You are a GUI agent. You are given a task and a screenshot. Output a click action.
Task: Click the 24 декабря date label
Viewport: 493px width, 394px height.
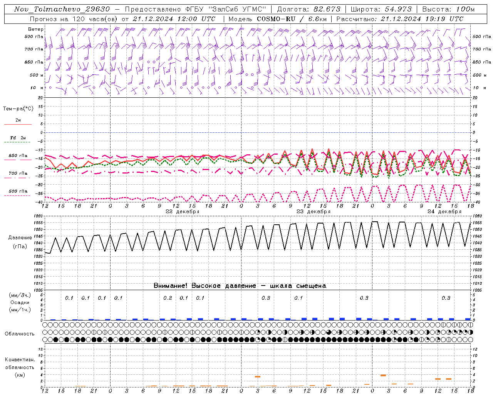444,212
